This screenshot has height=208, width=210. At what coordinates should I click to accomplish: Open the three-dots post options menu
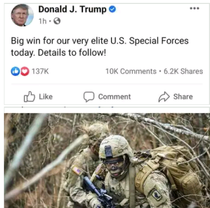pos(195,9)
